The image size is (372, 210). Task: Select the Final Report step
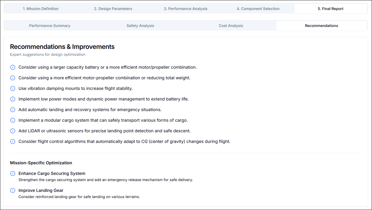tap(330, 9)
